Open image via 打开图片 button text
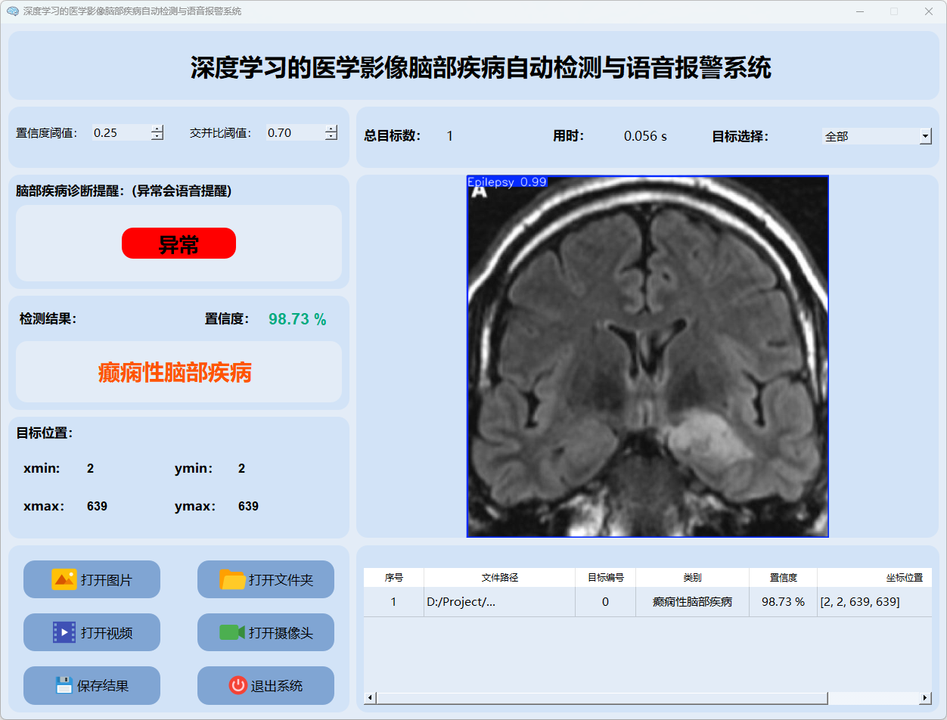This screenshot has height=720, width=947. point(107,580)
